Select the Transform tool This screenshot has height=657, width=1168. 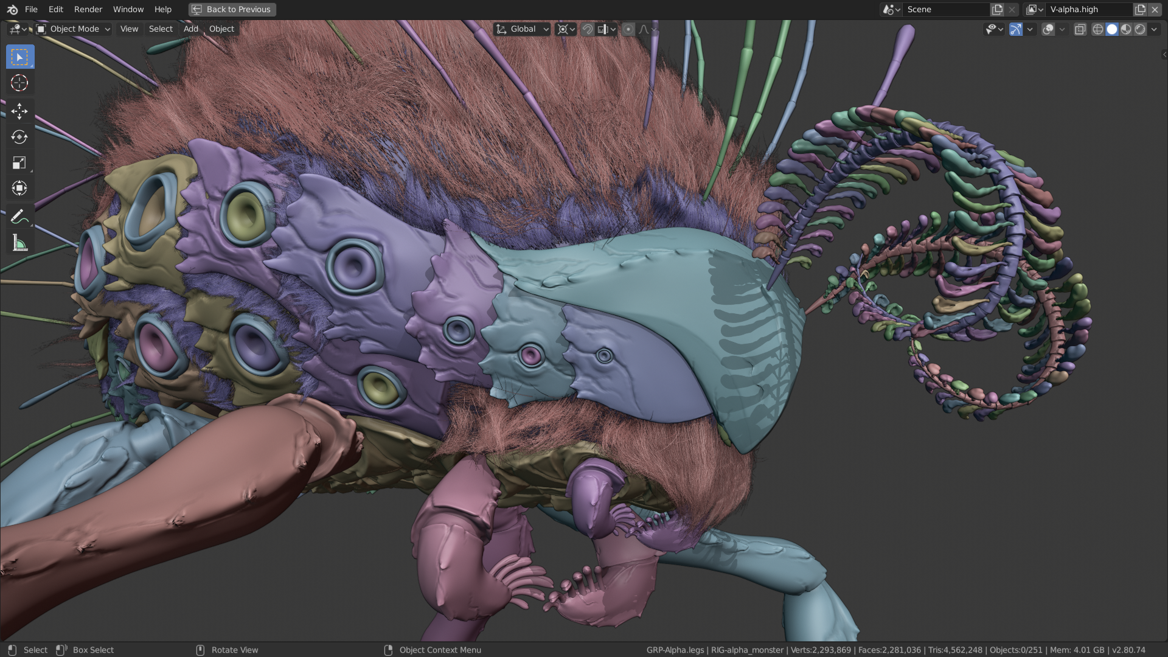pos(20,188)
